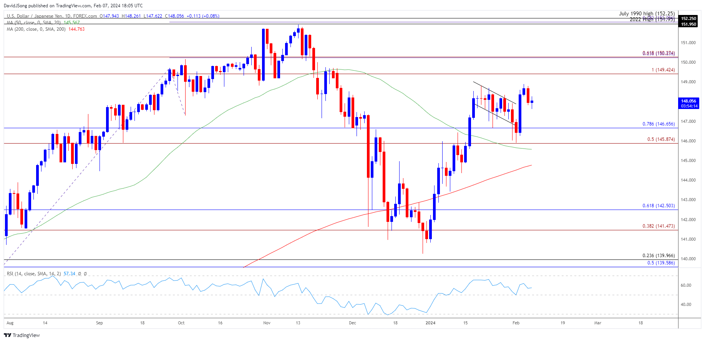
Task: Click the TradingView logo in the footer
Action: click(22, 335)
